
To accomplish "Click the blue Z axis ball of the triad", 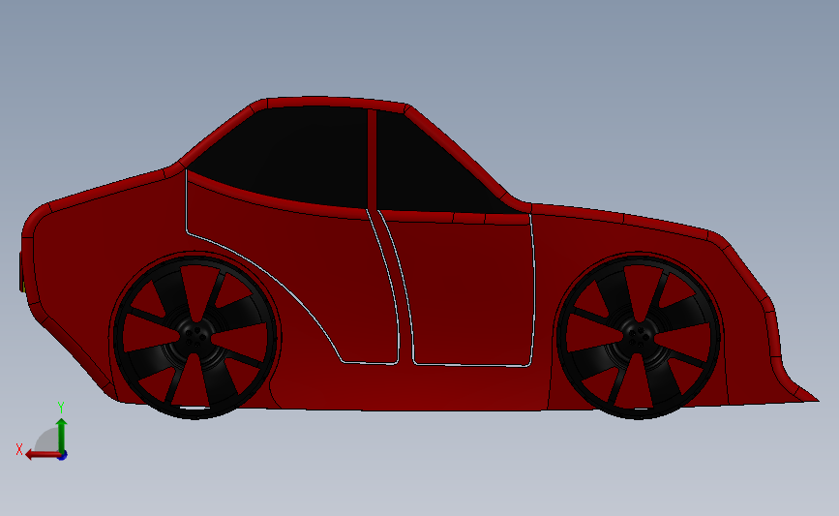I will point(63,456).
